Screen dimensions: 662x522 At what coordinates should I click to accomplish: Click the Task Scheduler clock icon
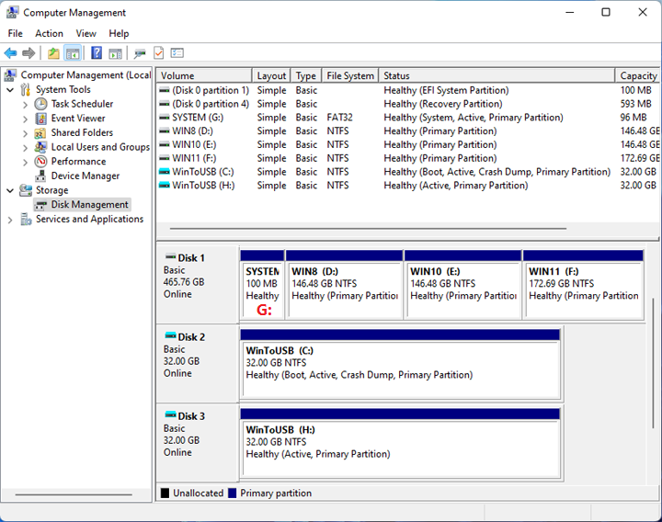coord(41,104)
